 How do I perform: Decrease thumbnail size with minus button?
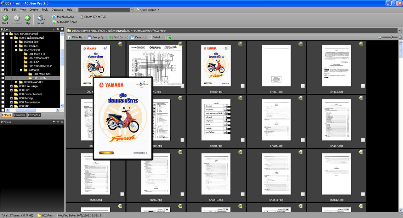click(380, 37)
